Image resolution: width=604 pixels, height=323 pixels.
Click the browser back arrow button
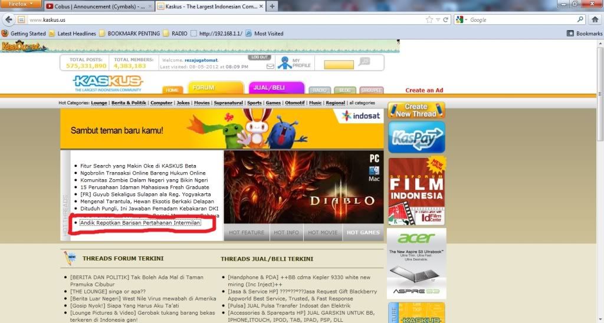click(9, 19)
